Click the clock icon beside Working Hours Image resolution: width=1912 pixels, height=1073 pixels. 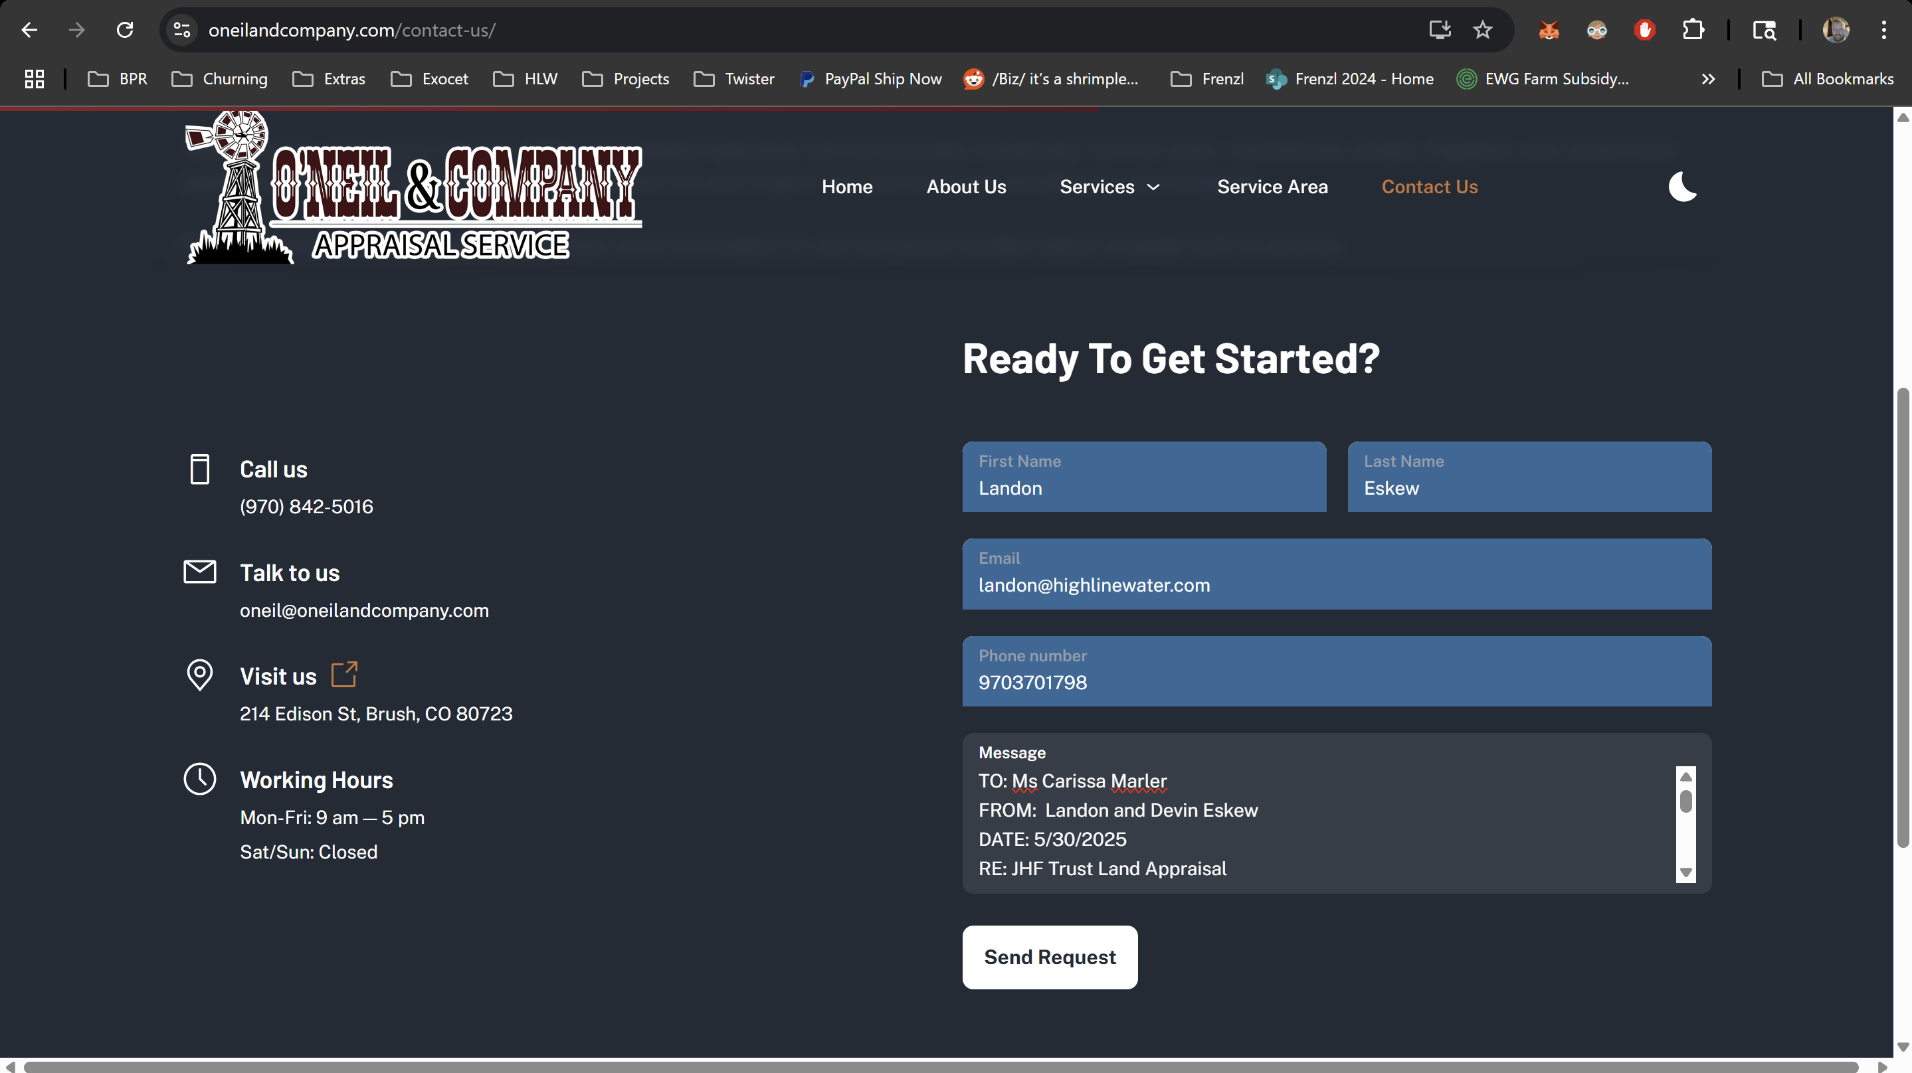pos(200,778)
